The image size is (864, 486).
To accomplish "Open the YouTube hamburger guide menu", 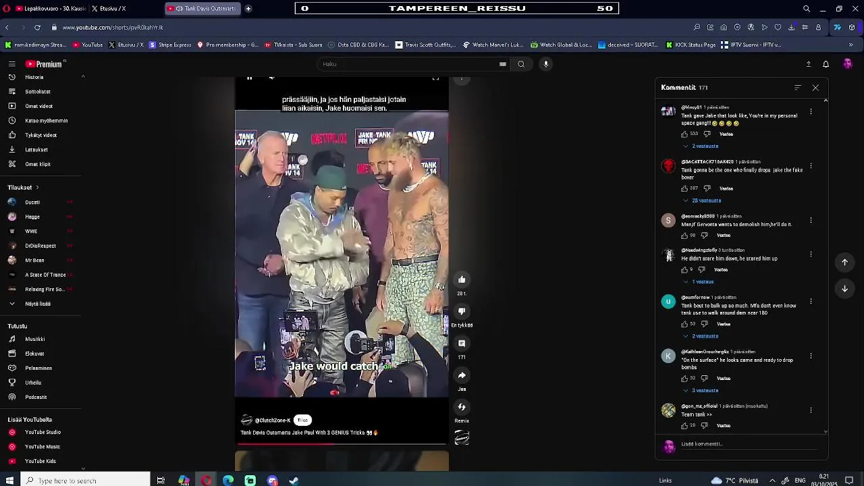I will click(x=11, y=64).
